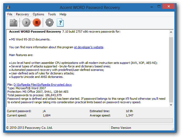Viewport: 182px width, 138px height.
Task: Stop the attack with the red stop button
Action: (x=37, y=22)
